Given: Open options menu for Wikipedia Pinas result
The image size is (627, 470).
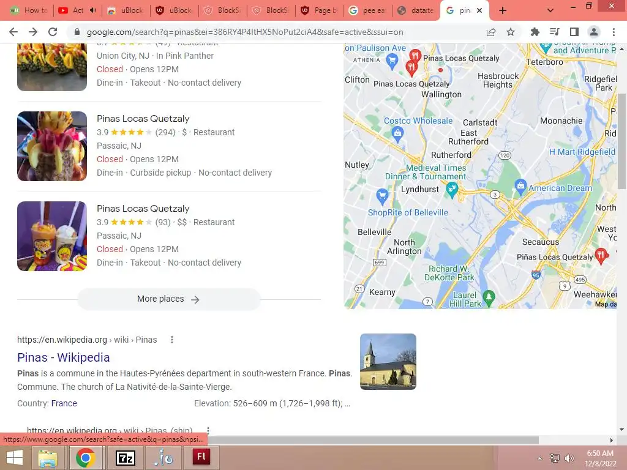Looking at the screenshot, I should point(172,340).
